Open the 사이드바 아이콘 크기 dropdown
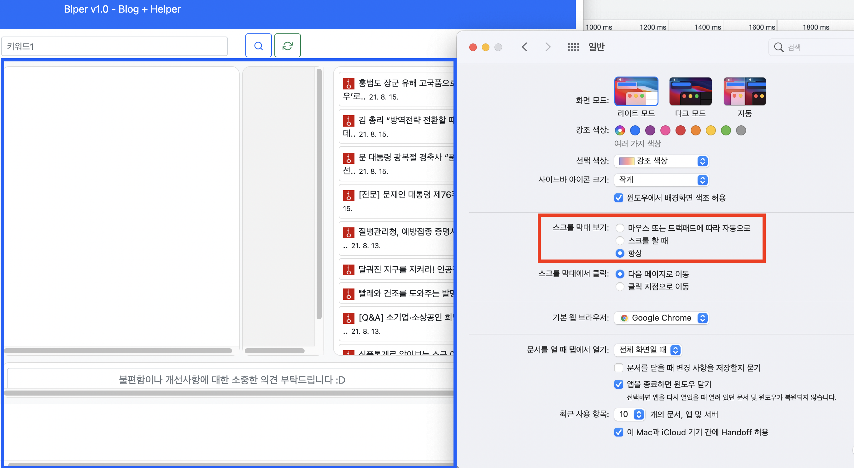This screenshot has height=468, width=854. [661, 180]
